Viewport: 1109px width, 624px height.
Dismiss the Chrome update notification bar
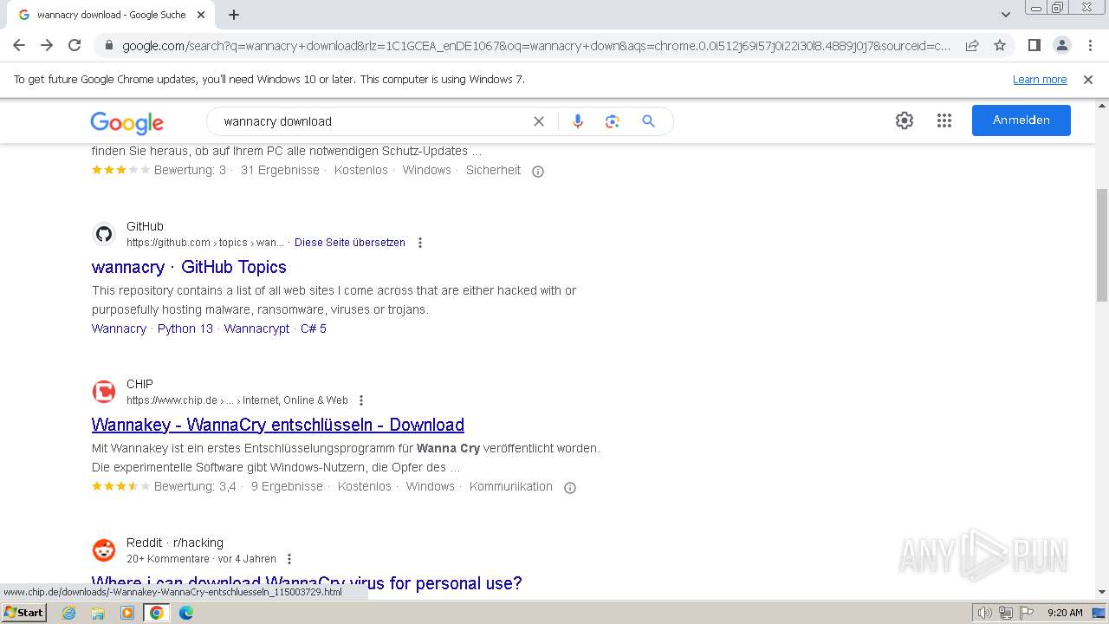pyautogui.click(x=1088, y=80)
